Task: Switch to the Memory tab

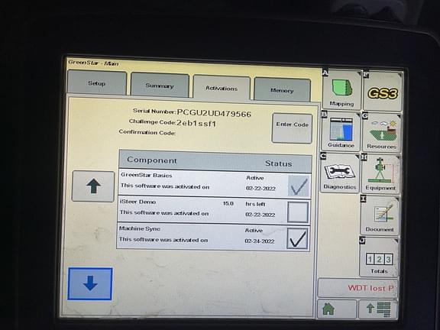Action: point(282,89)
